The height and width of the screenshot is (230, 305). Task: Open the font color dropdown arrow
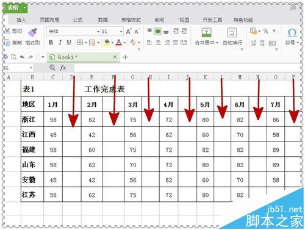[124, 43]
